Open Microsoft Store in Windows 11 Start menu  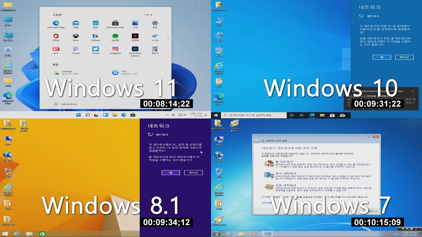click(115, 25)
